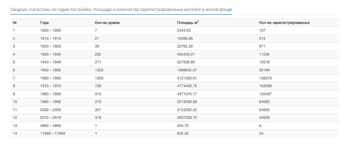Click the area value '3123262.22'

pyautogui.click(x=187, y=110)
